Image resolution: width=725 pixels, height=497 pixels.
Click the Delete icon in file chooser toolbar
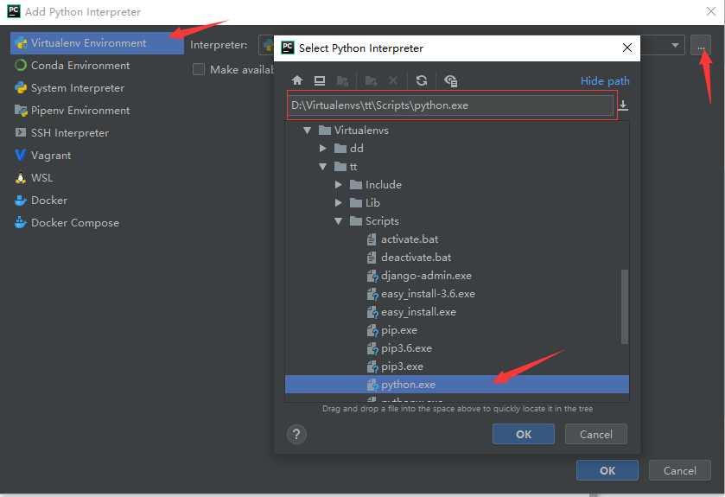[393, 81]
